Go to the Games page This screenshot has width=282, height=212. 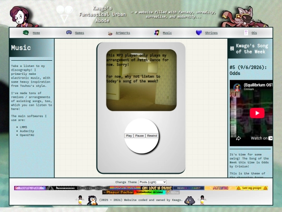pos(79,33)
